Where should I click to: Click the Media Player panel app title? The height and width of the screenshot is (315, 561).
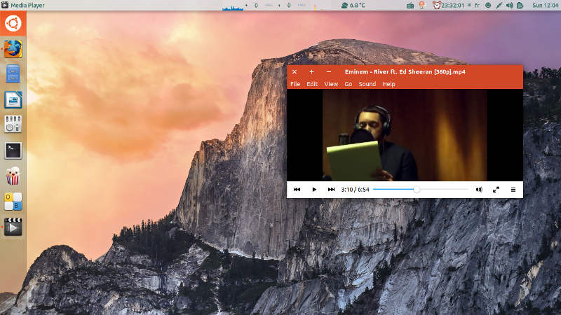click(27, 6)
